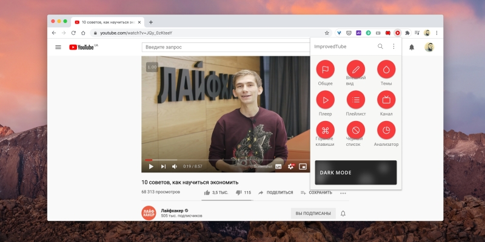Open the Общее settings category in ImprovedTube
The width and height of the screenshot is (485, 242).
pos(325,69)
